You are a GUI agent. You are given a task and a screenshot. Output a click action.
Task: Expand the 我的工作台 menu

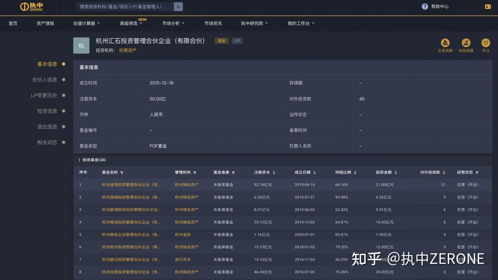tap(301, 23)
